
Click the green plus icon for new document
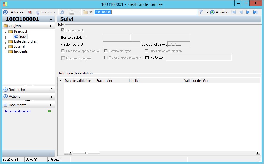(x=49, y=111)
